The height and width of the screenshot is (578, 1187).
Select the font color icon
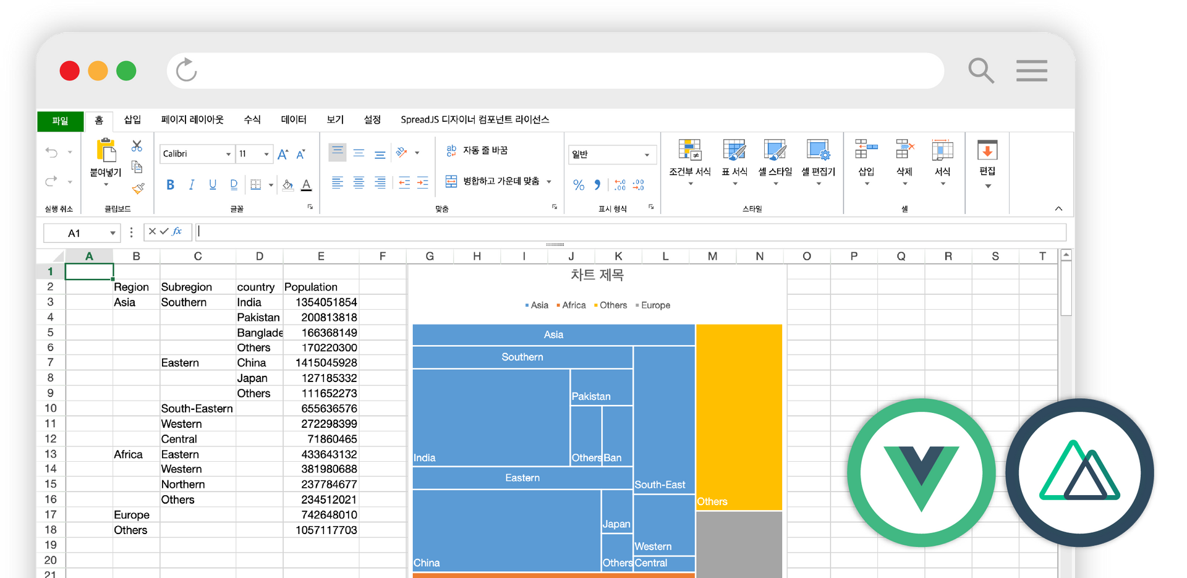(306, 184)
